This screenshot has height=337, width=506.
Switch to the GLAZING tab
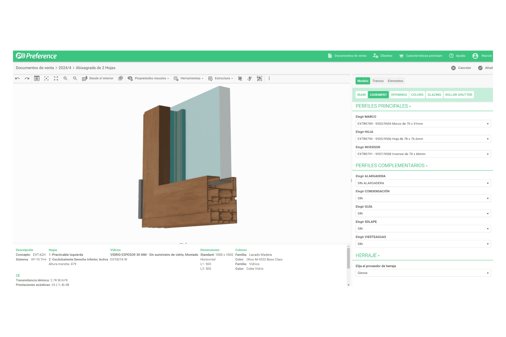click(434, 95)
